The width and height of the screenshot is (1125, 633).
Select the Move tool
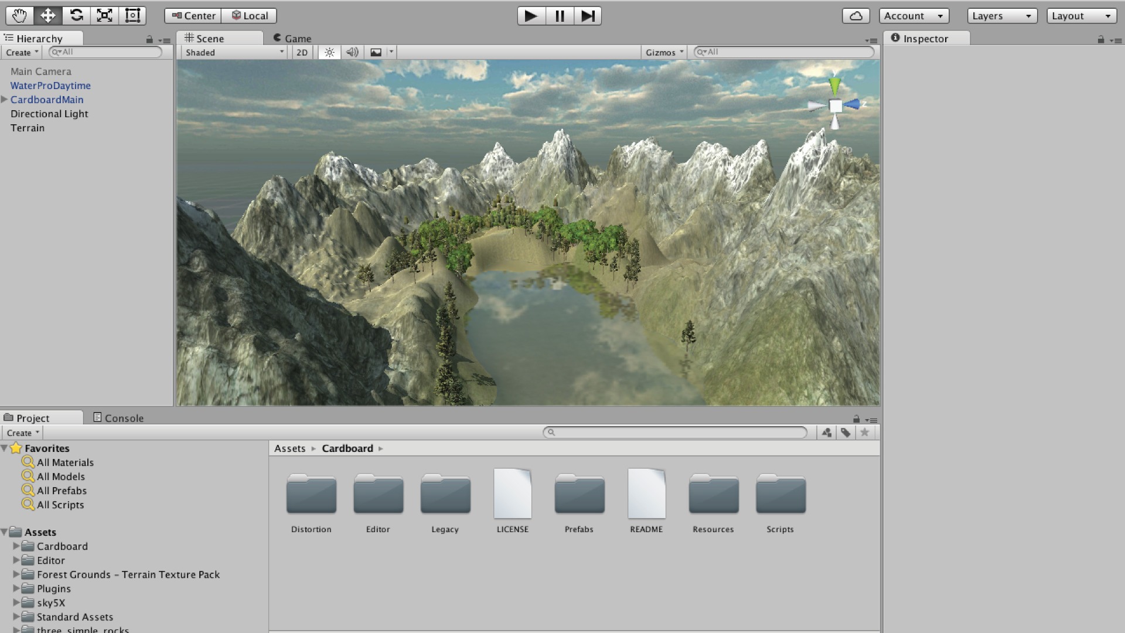47,16
